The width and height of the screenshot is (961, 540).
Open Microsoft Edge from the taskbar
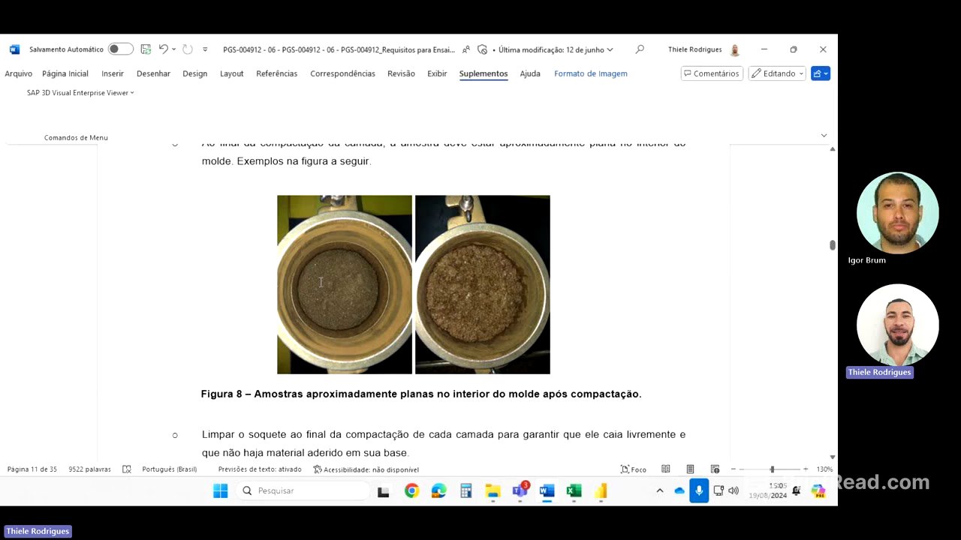(x=438, y=491)
